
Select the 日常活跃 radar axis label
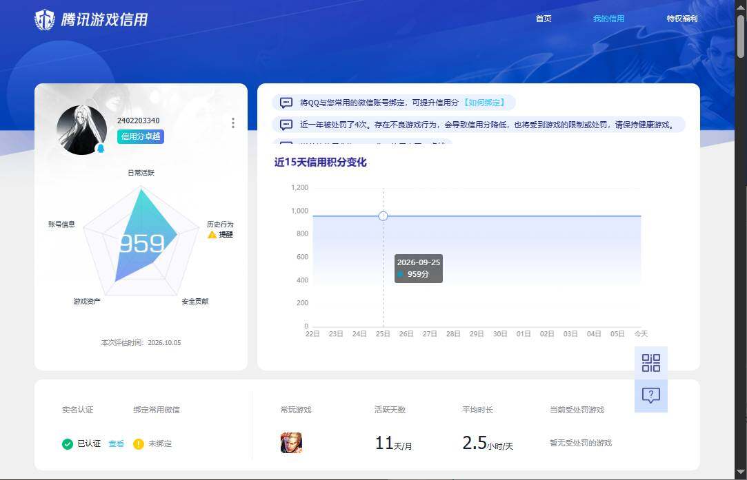(141, 173)
